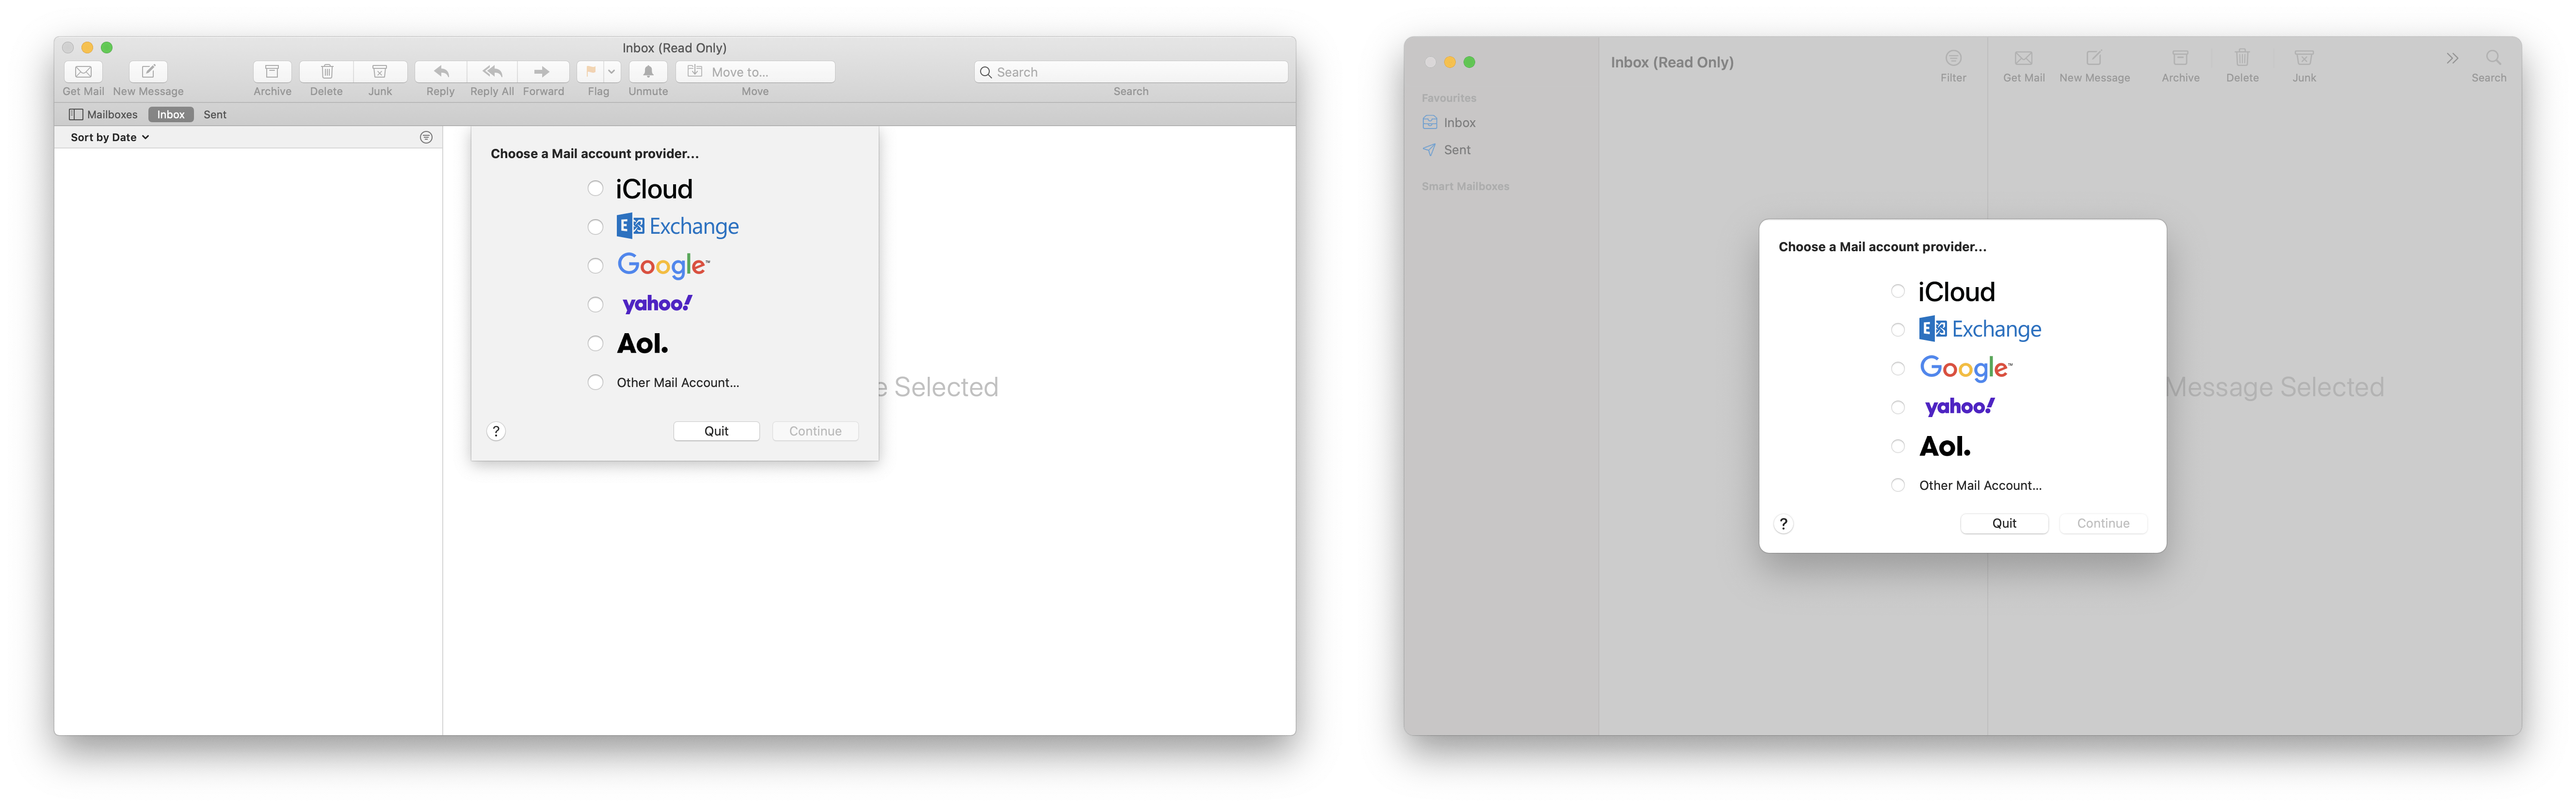
Task: Click the Flag icon in left window
Action: click(591, 72)
